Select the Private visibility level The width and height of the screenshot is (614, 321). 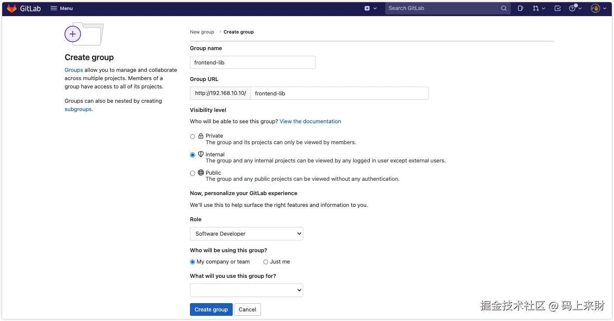pyautogui.click(x=193, y=136)
